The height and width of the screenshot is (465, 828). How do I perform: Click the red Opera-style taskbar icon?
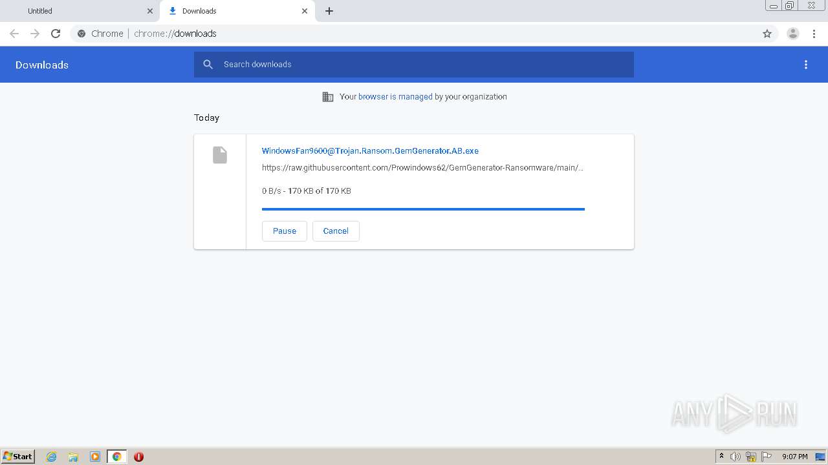pos(138,457)
